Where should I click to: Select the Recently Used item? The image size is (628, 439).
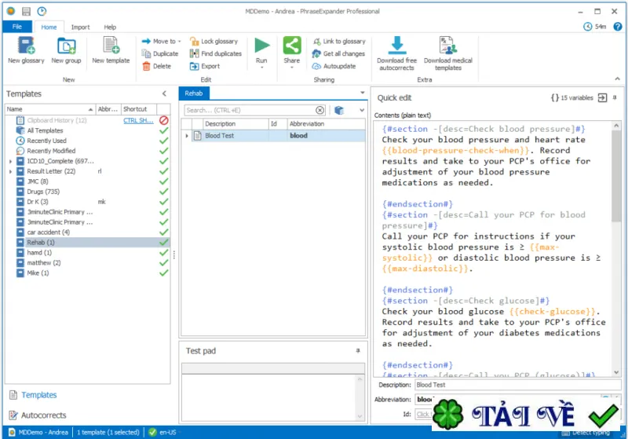46,141
